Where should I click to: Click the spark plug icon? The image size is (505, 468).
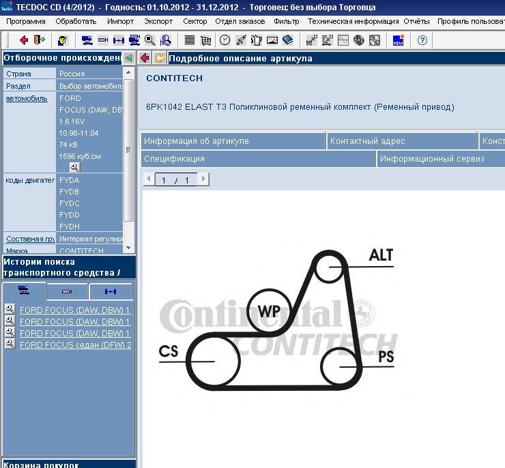click(241, 40)
